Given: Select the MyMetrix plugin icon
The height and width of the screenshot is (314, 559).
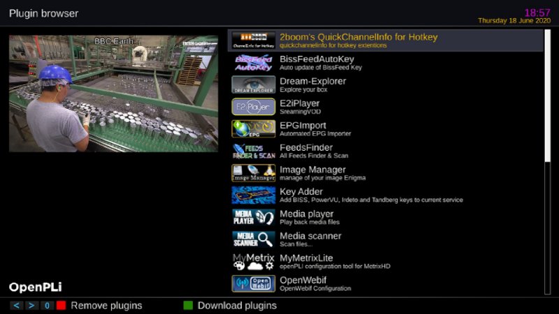Looking at the screenshot, I should [x=254, y=261].
